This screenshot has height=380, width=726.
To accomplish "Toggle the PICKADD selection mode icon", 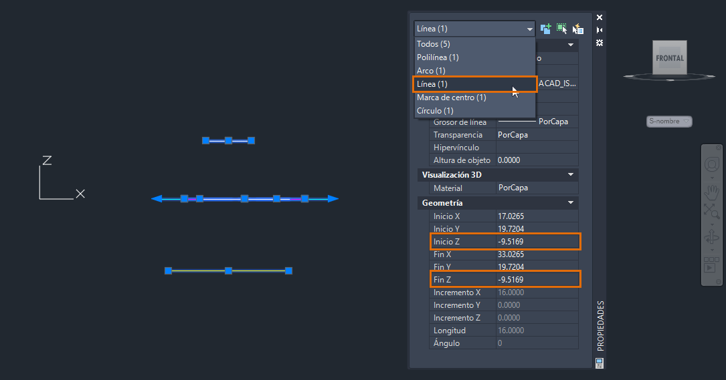I will pyautogui.click(x=545, y=29).
